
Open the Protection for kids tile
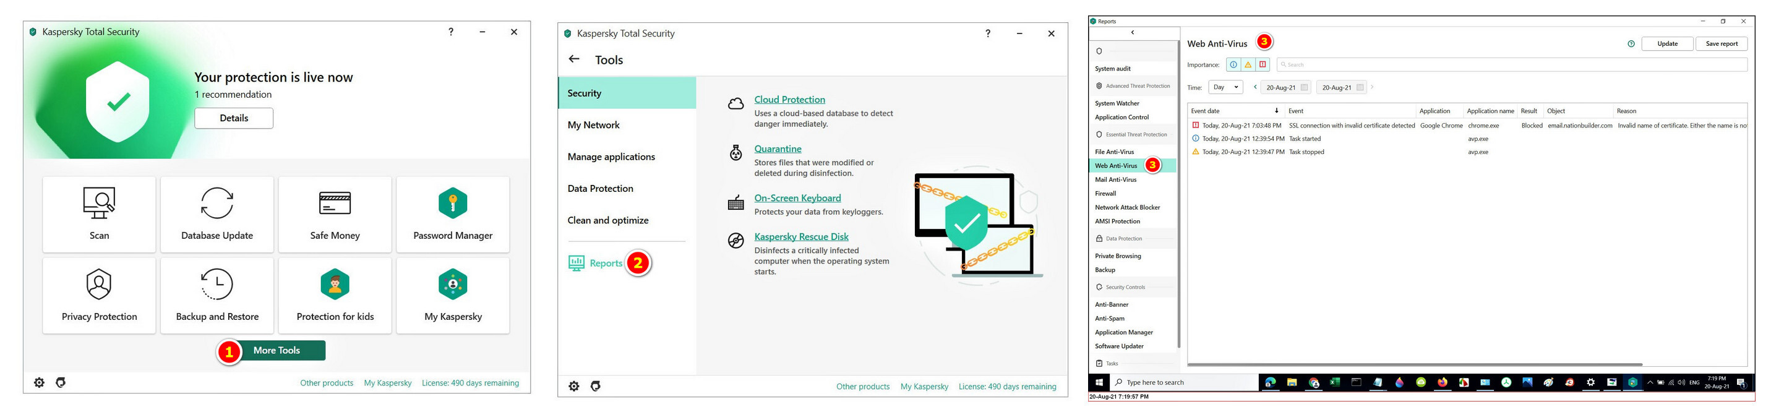pyautogui.click(x=335, y=295)
